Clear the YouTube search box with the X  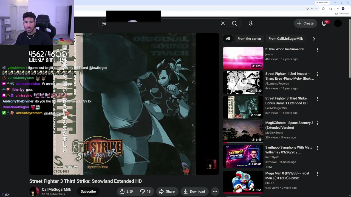coord(223,23)
